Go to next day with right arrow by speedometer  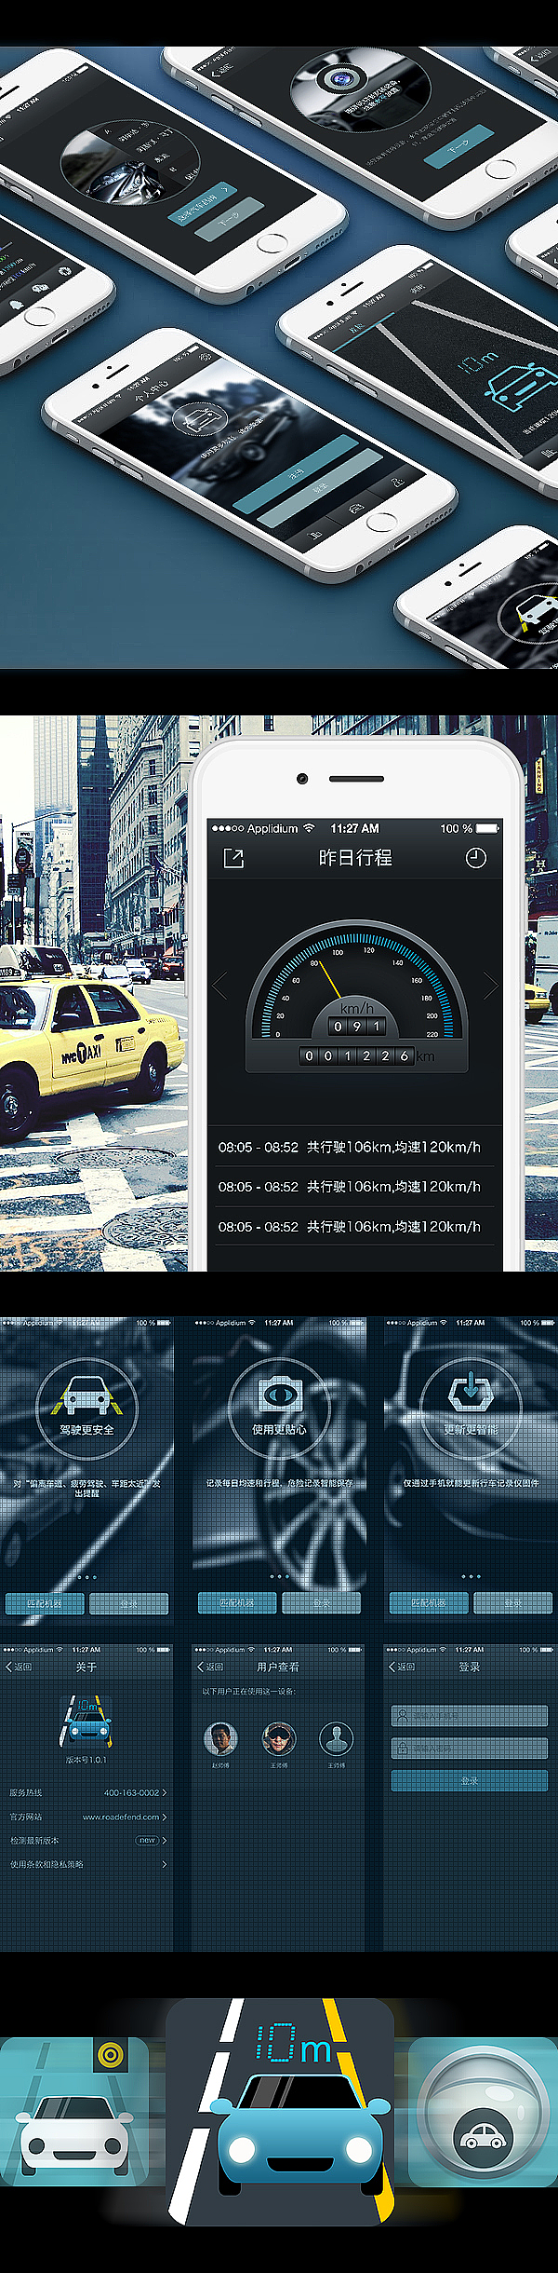491,985
